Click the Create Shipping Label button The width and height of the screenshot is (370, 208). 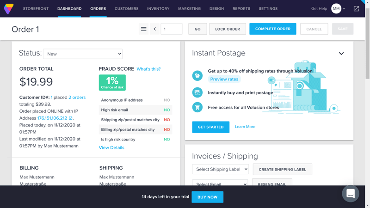coord(283,169)
